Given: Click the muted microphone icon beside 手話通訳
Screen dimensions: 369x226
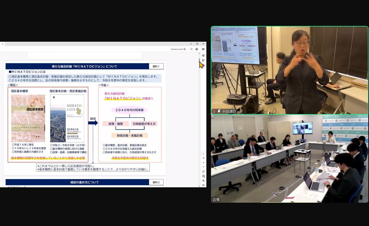Looking at the screenshot, I should 214,111.
